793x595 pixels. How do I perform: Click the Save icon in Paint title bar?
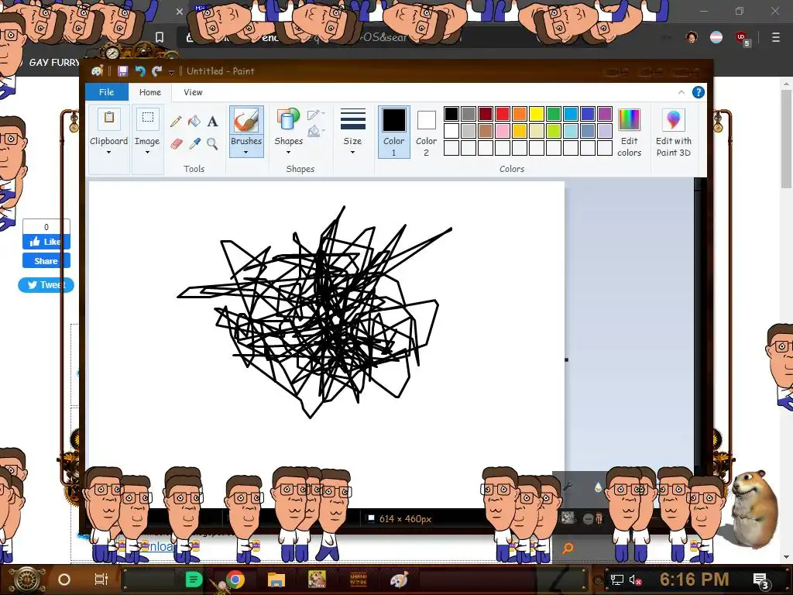coord(123,71)
